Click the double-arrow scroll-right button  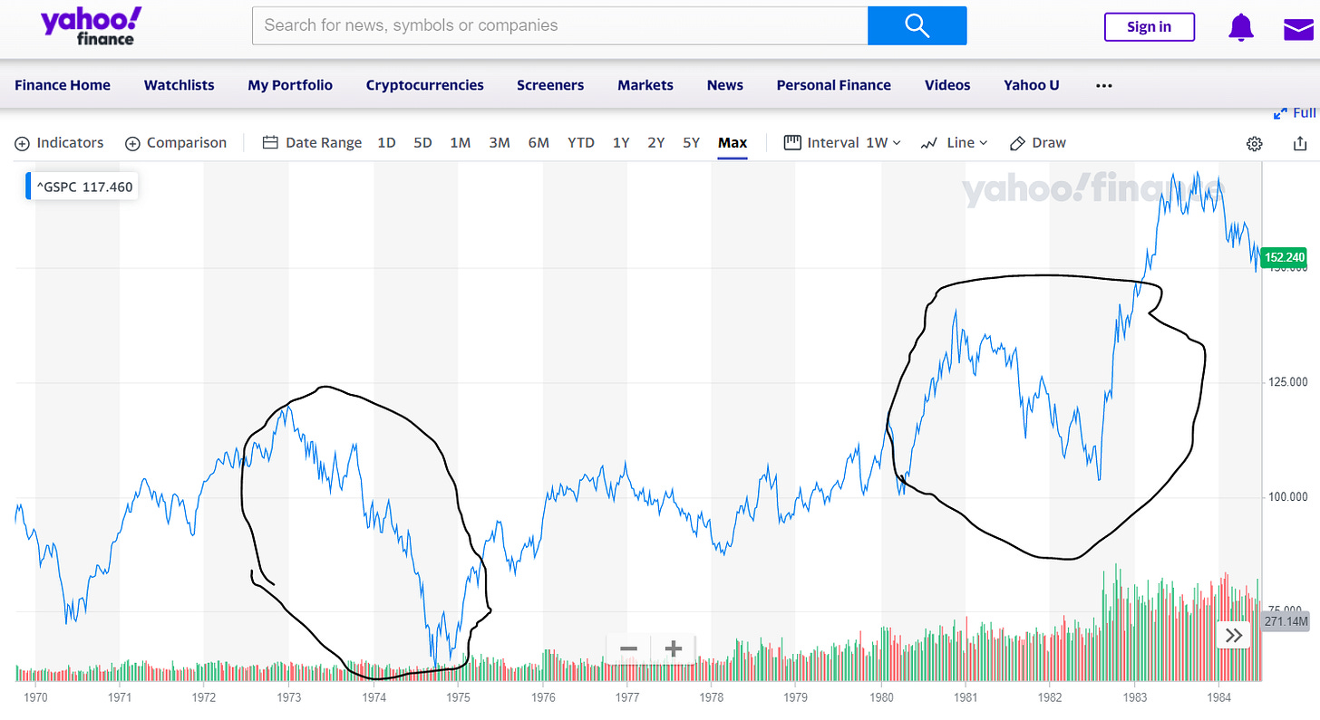pyautogui.click(x=1234, y=635)
